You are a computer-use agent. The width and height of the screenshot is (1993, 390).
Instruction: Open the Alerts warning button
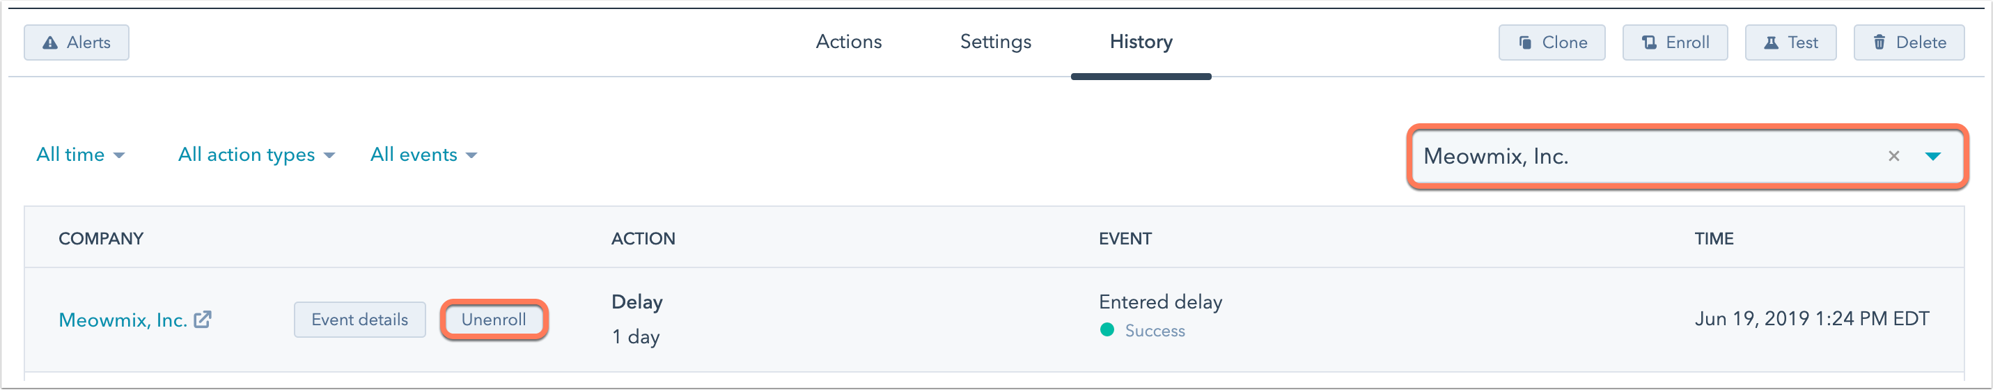pos(77,42)
